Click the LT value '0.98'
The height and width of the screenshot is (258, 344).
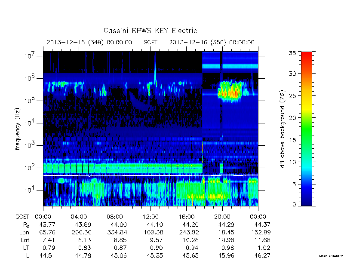point(228,248)
